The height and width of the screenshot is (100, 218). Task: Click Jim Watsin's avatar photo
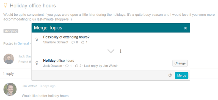coord(10,89)
